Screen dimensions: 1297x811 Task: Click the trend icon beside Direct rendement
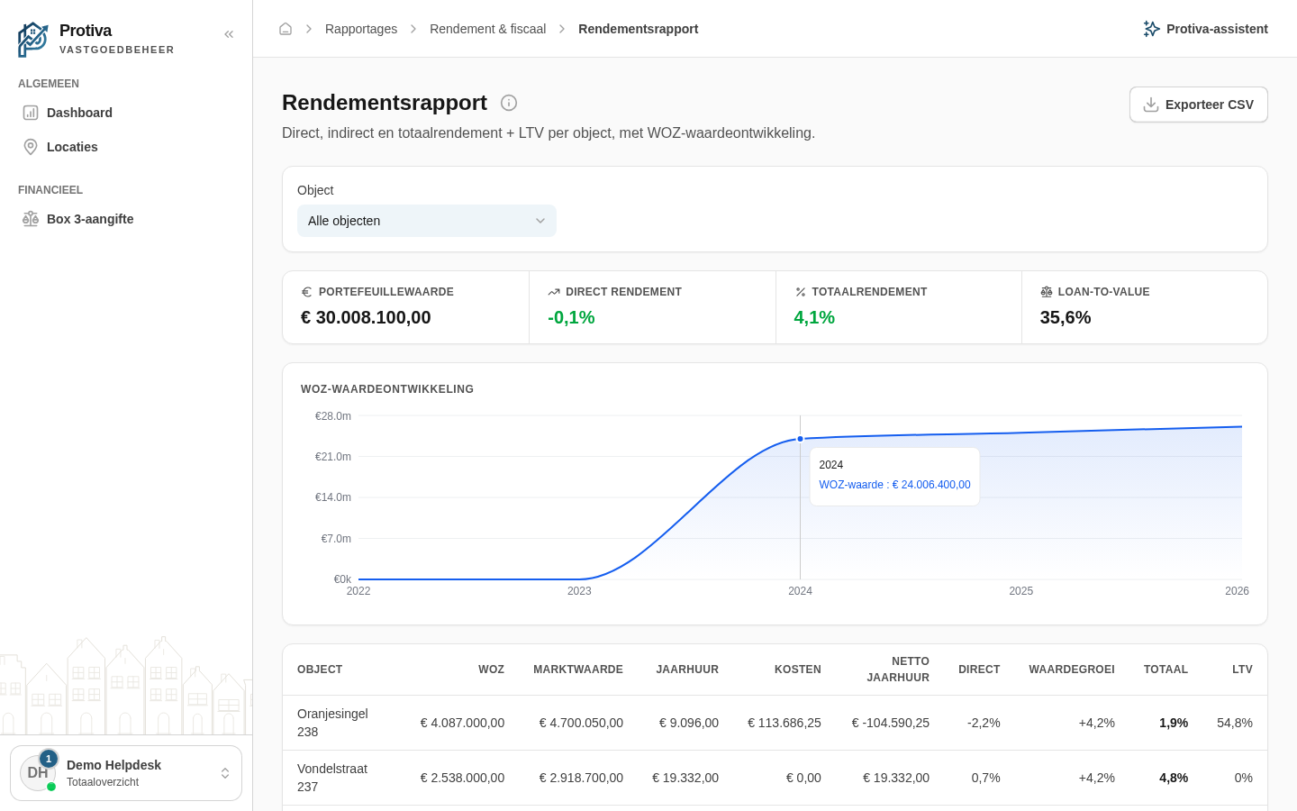click(x=554, y=292)
